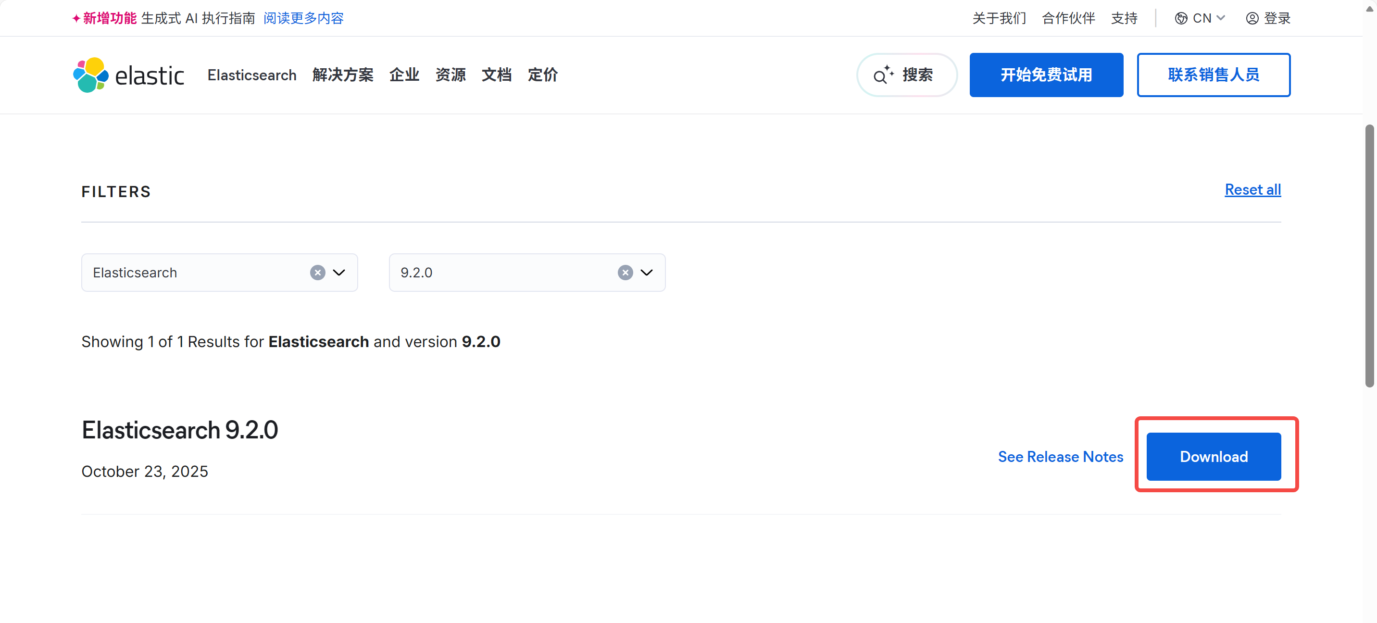Clear the 9.2.0 version filter

coord(625,273)
